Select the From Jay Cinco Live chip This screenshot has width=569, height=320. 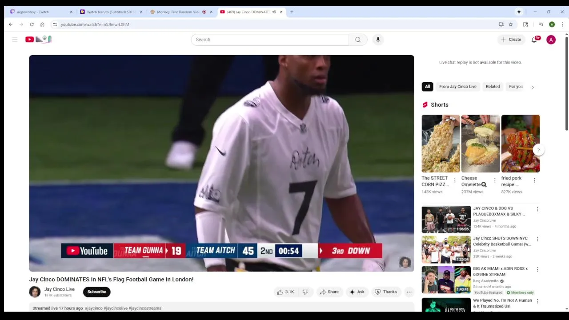point(457,87)
